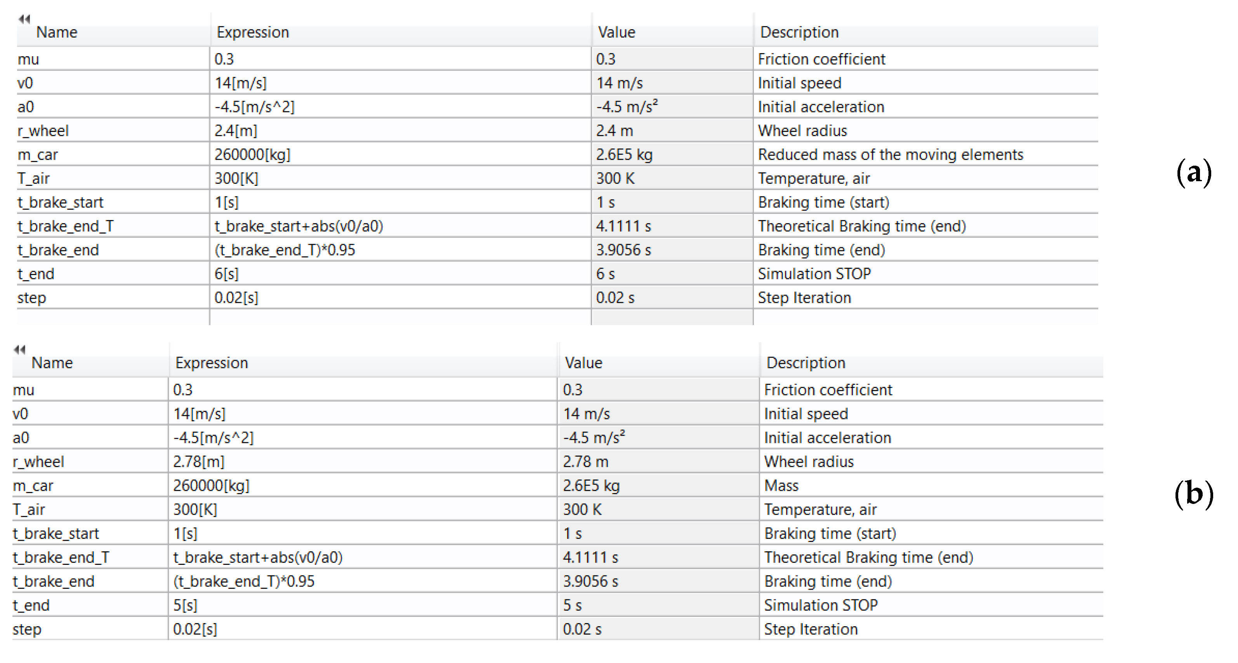
Task: Click the 5[s] t_end expression cell
Action: [x=185, y=605]
